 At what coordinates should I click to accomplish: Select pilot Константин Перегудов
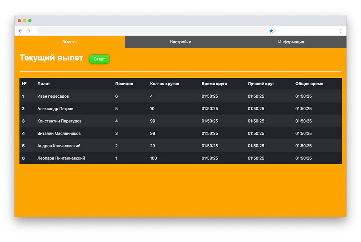click(60, 121)
